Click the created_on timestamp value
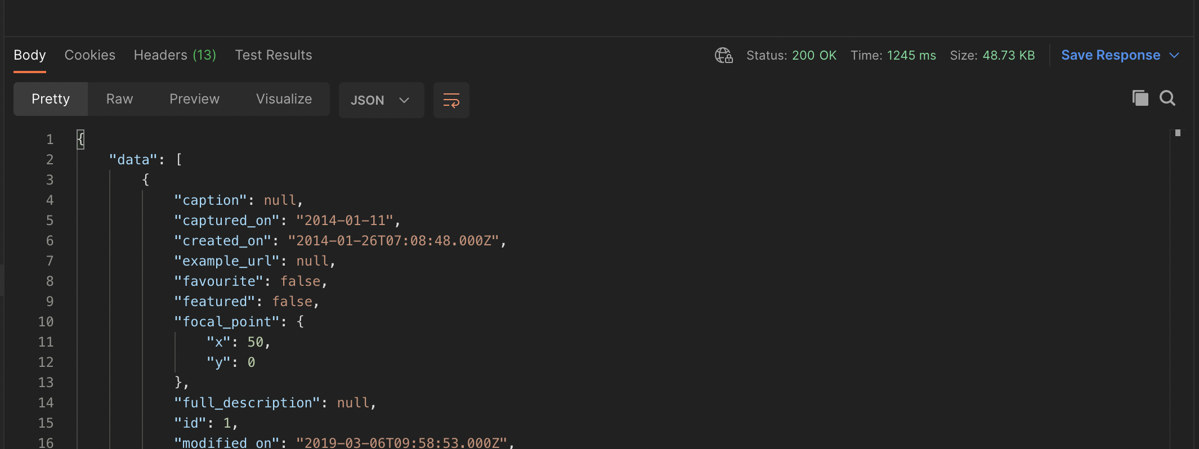The image size is (1199, 449). coord(393,241)
